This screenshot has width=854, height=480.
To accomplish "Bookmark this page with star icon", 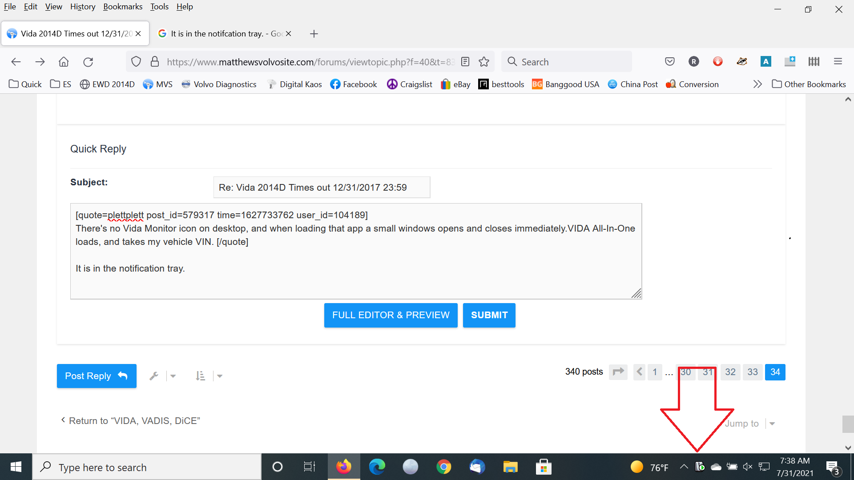I will tap(484, 62).
